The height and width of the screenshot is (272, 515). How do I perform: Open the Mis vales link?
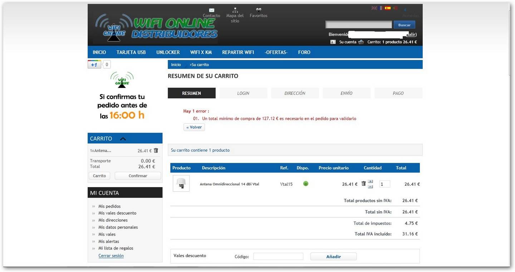[107, 235]
